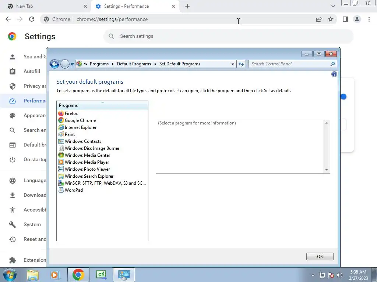Image resolution: width=377 pixels, height=282 pixels.
Task: Toggle the blue switch in Chrome settings
Action: 343,97
